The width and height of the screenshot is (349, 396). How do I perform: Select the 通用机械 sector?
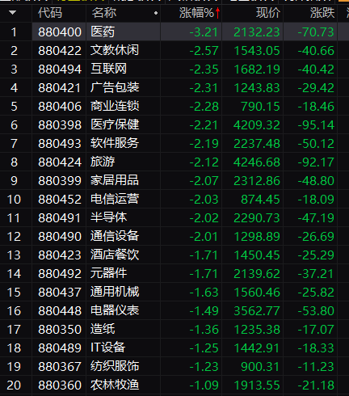[115, 292]
